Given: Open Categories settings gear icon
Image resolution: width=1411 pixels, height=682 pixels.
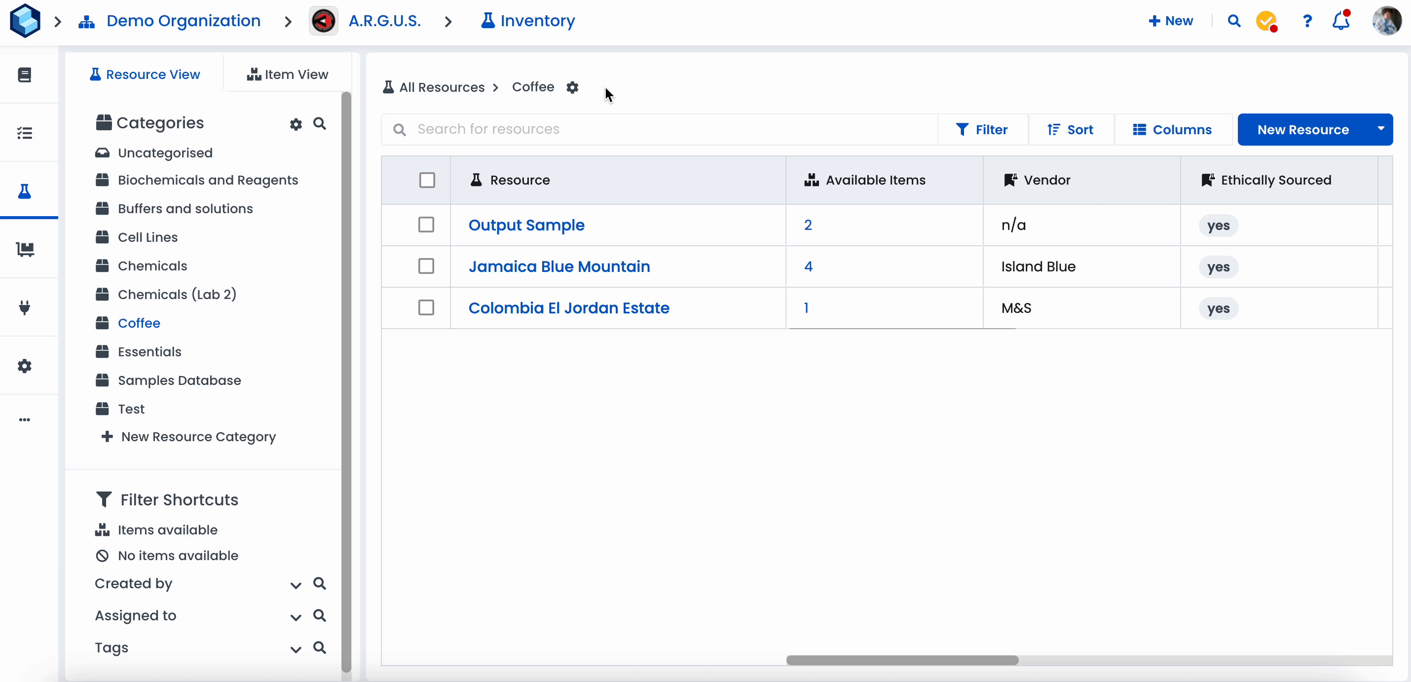Looking at the screenshot, I should click(296, 124).
